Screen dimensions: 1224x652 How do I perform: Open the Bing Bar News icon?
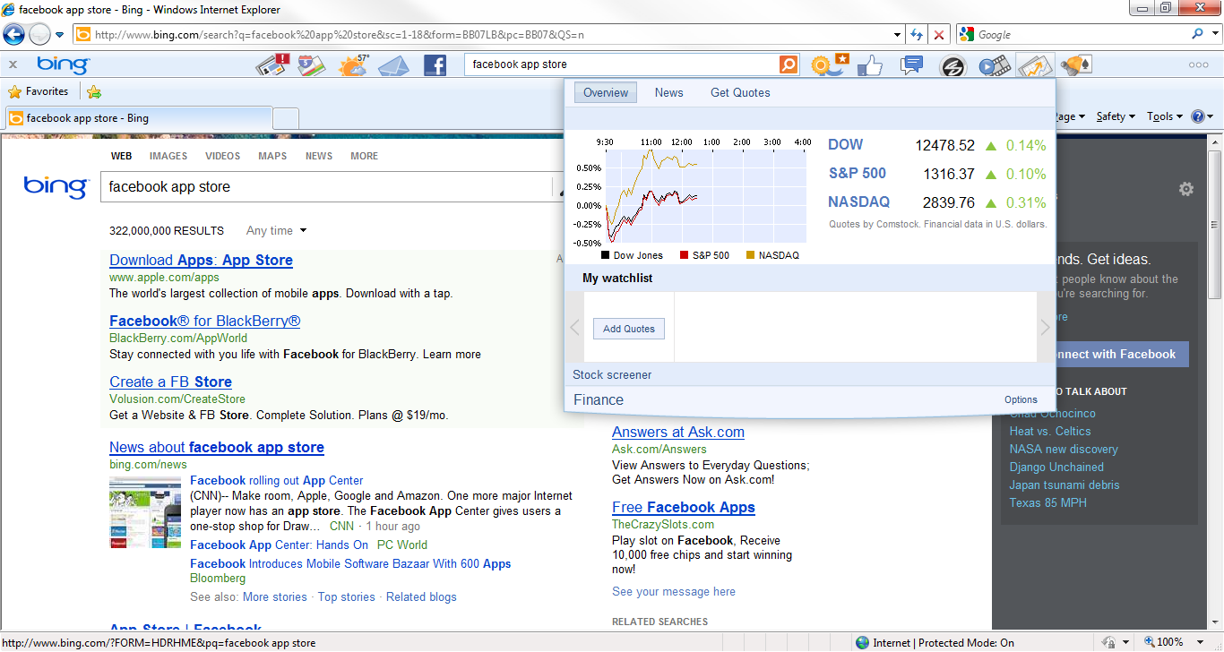tap(272, 64)
